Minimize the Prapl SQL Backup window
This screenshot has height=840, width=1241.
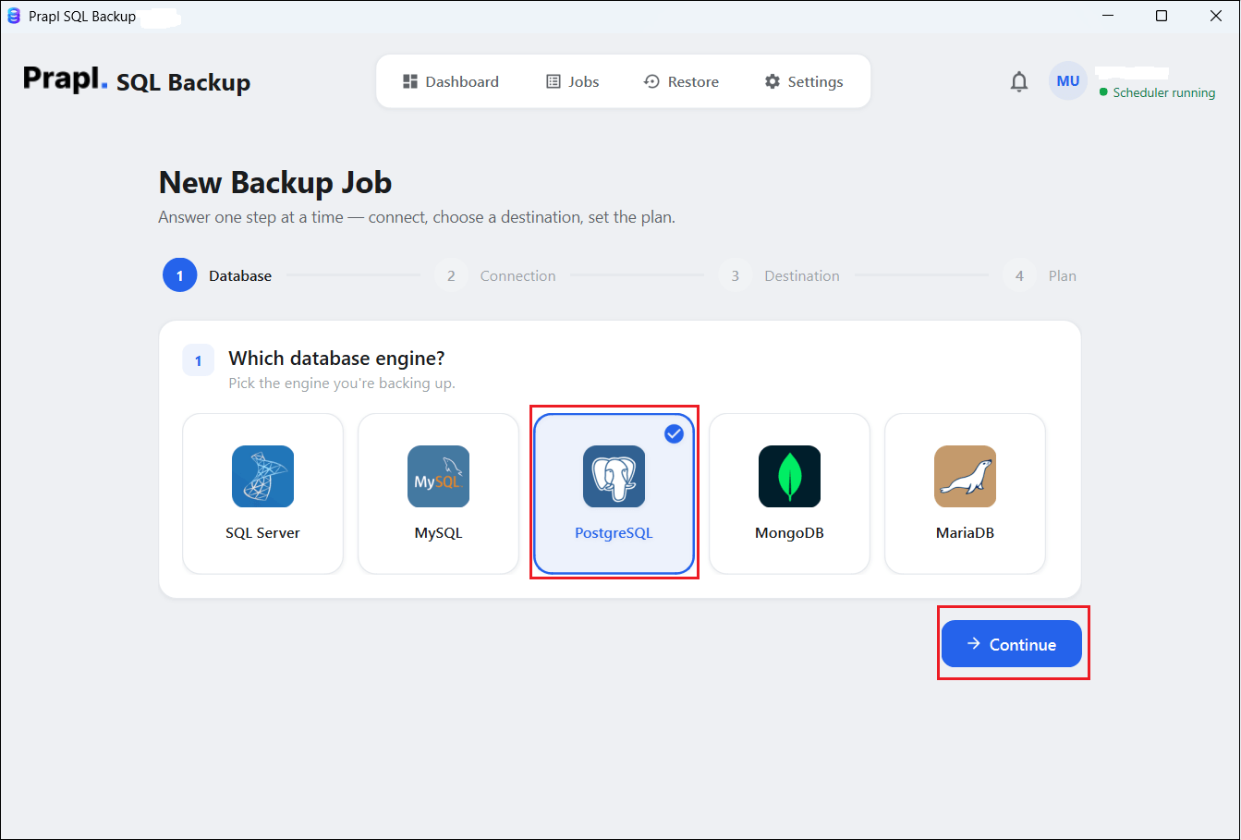(1107, 16)
